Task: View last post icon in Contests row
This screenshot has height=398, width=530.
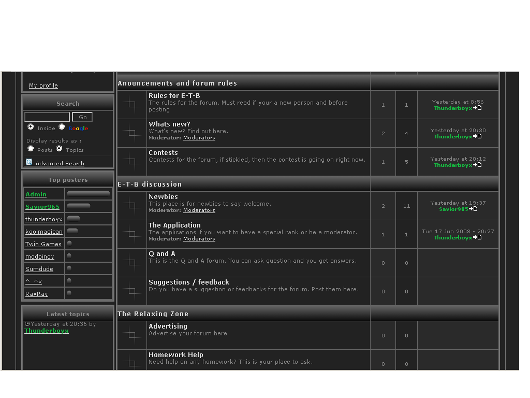Action: coord(477,165)
